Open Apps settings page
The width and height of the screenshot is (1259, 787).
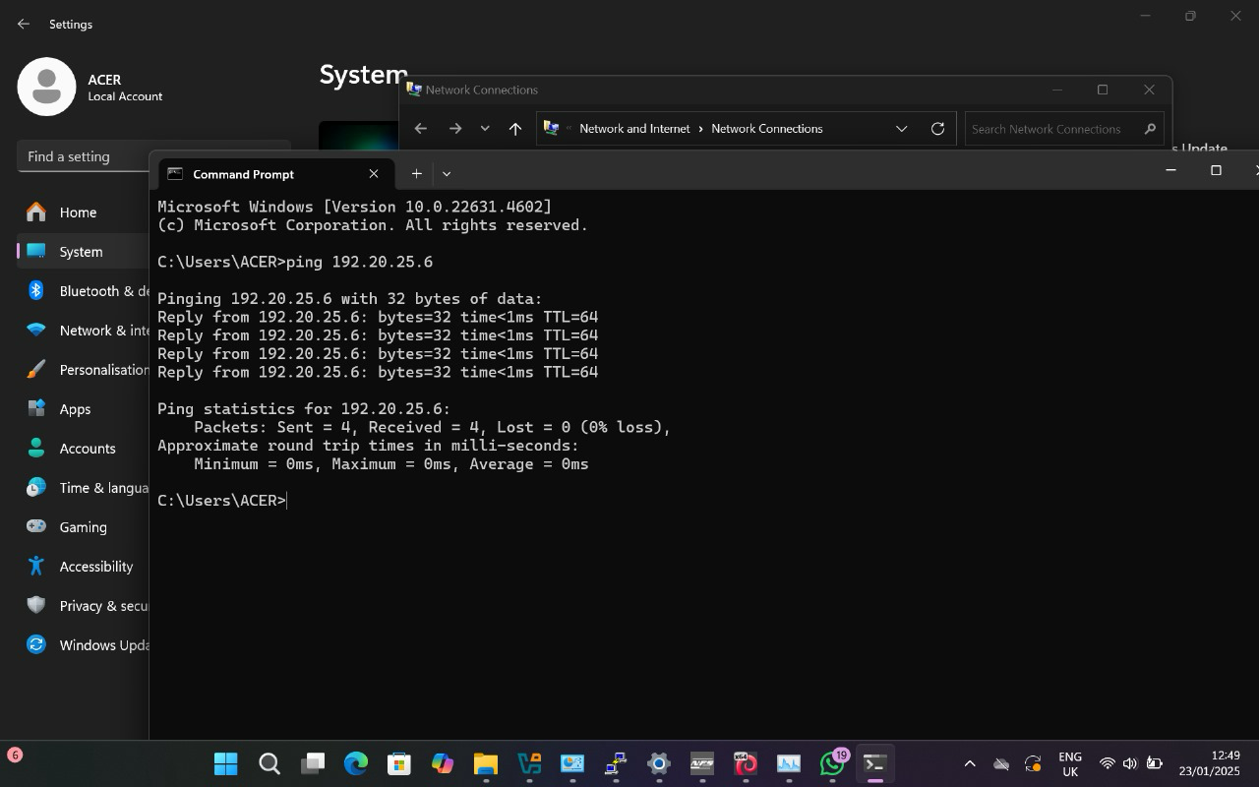tap(75, 409)
